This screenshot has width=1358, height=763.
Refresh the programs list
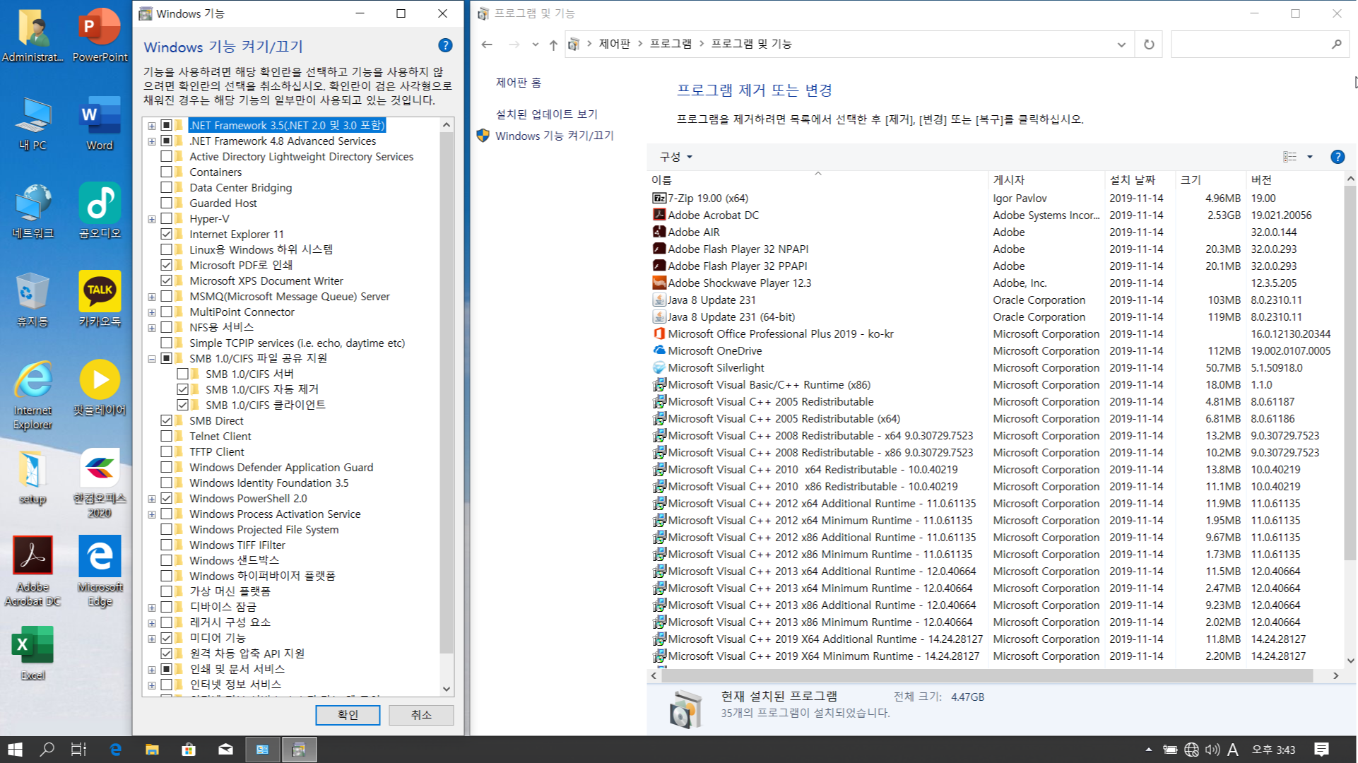point(1149,45)
